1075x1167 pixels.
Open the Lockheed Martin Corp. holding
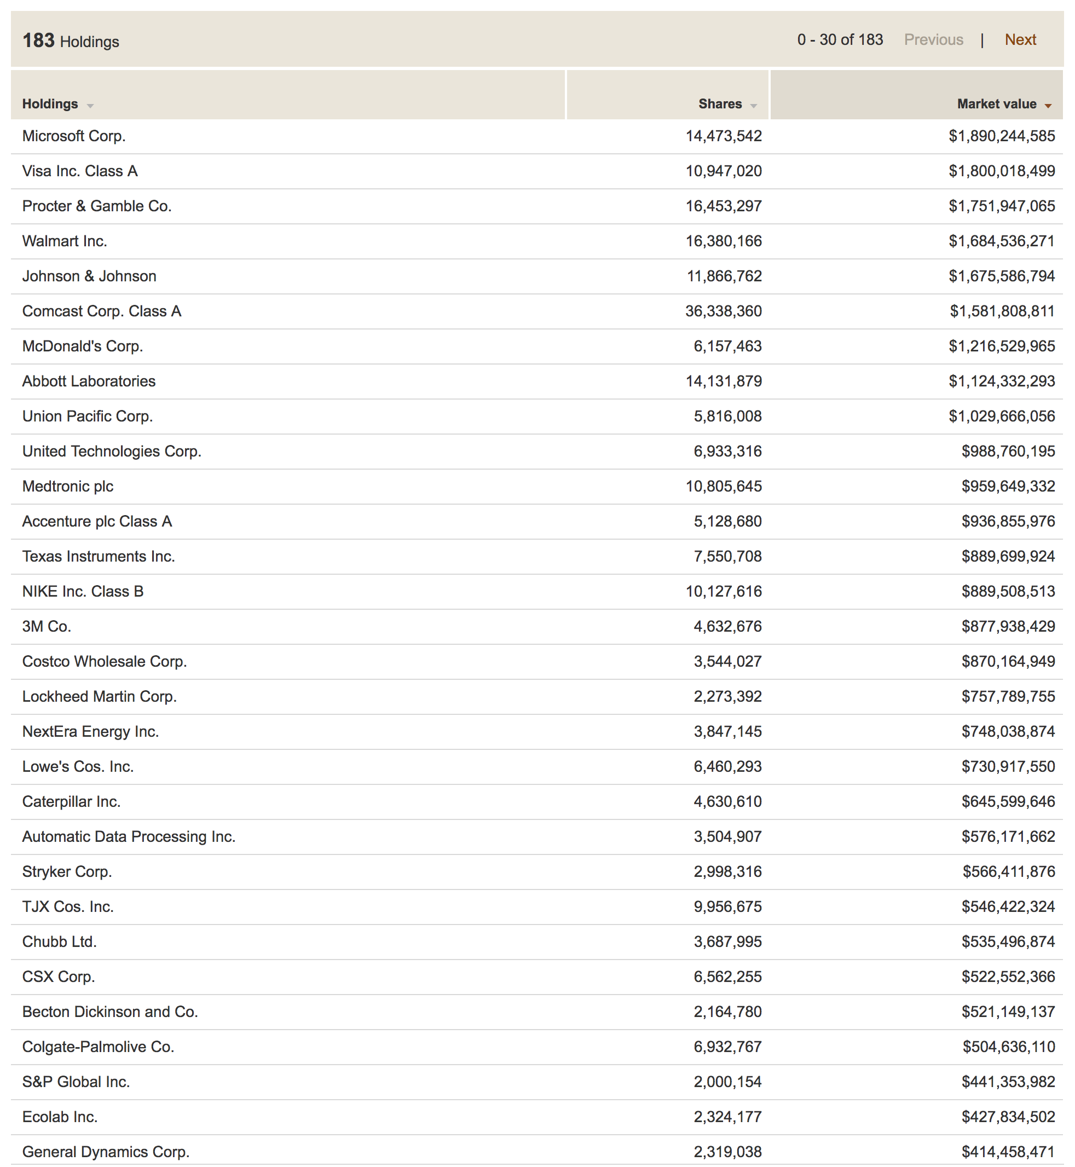(x=99, y=696)
